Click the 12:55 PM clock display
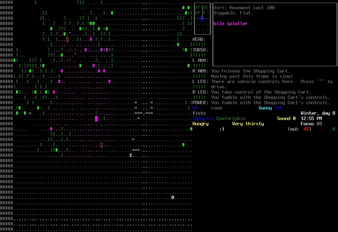The width and height of the screenshot is (338, 232). pyautogui.click(x=311, y=118)
